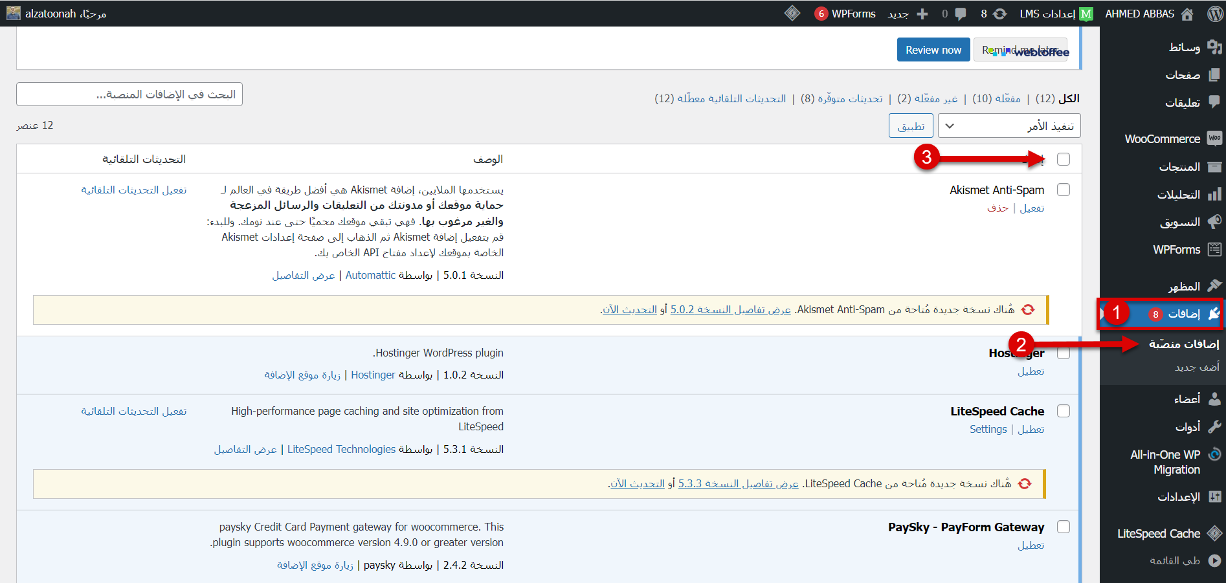The width and height of the screenshot is (1226, 583).
Task: Click the LiteSpeed Cache diamond sidebar icon
Action: (1214, 533)
